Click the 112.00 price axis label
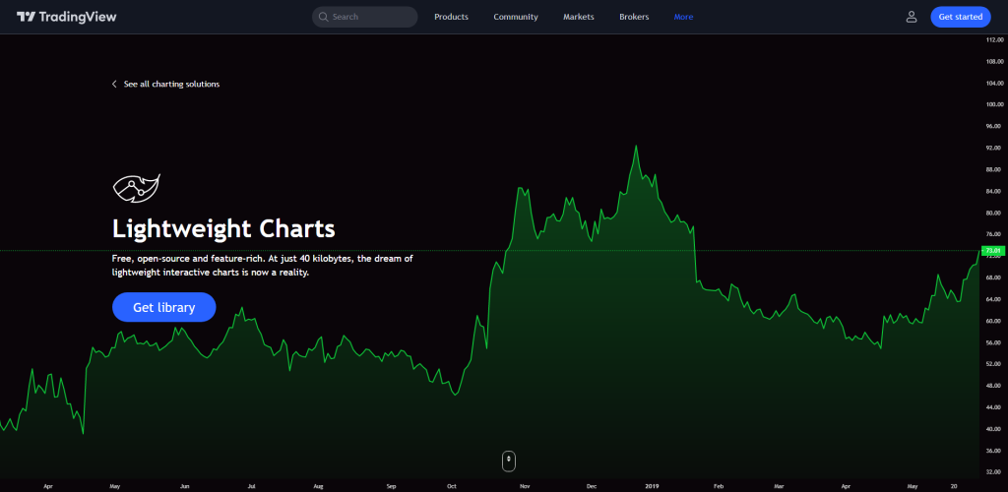1008x492 pixels. coord(994,39)
